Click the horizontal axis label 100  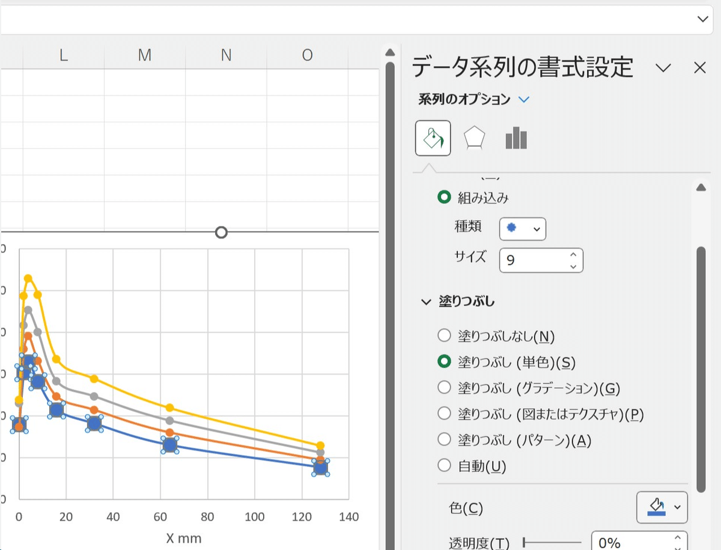point(255,517)
